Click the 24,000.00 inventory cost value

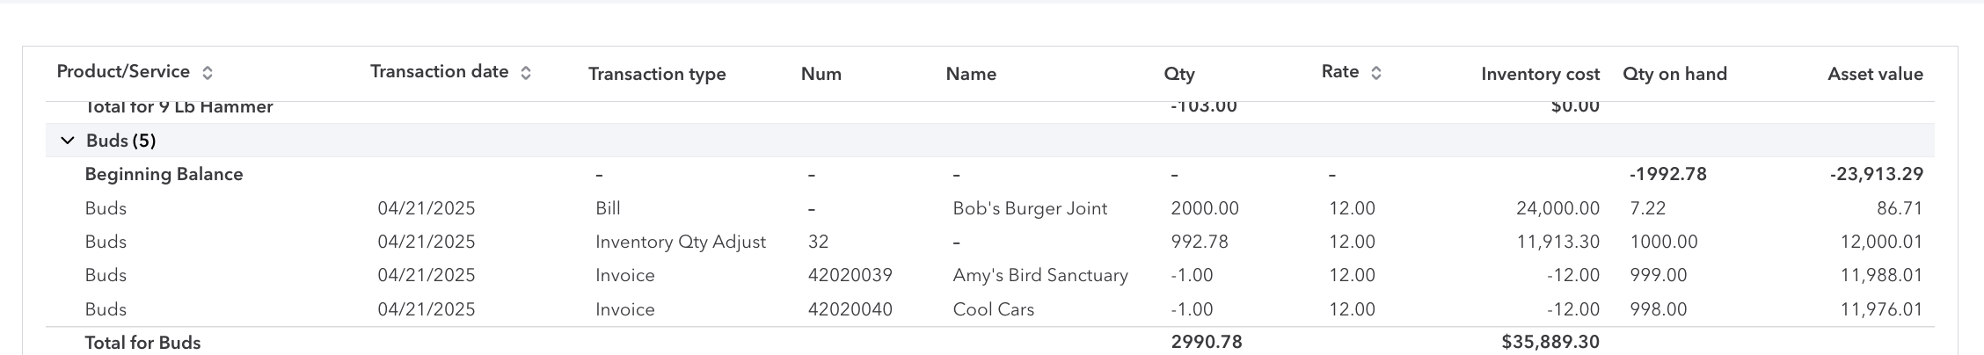point(1557,208)
